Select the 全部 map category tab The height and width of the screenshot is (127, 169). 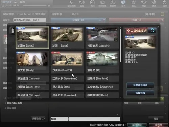click(x=13, y=31)
